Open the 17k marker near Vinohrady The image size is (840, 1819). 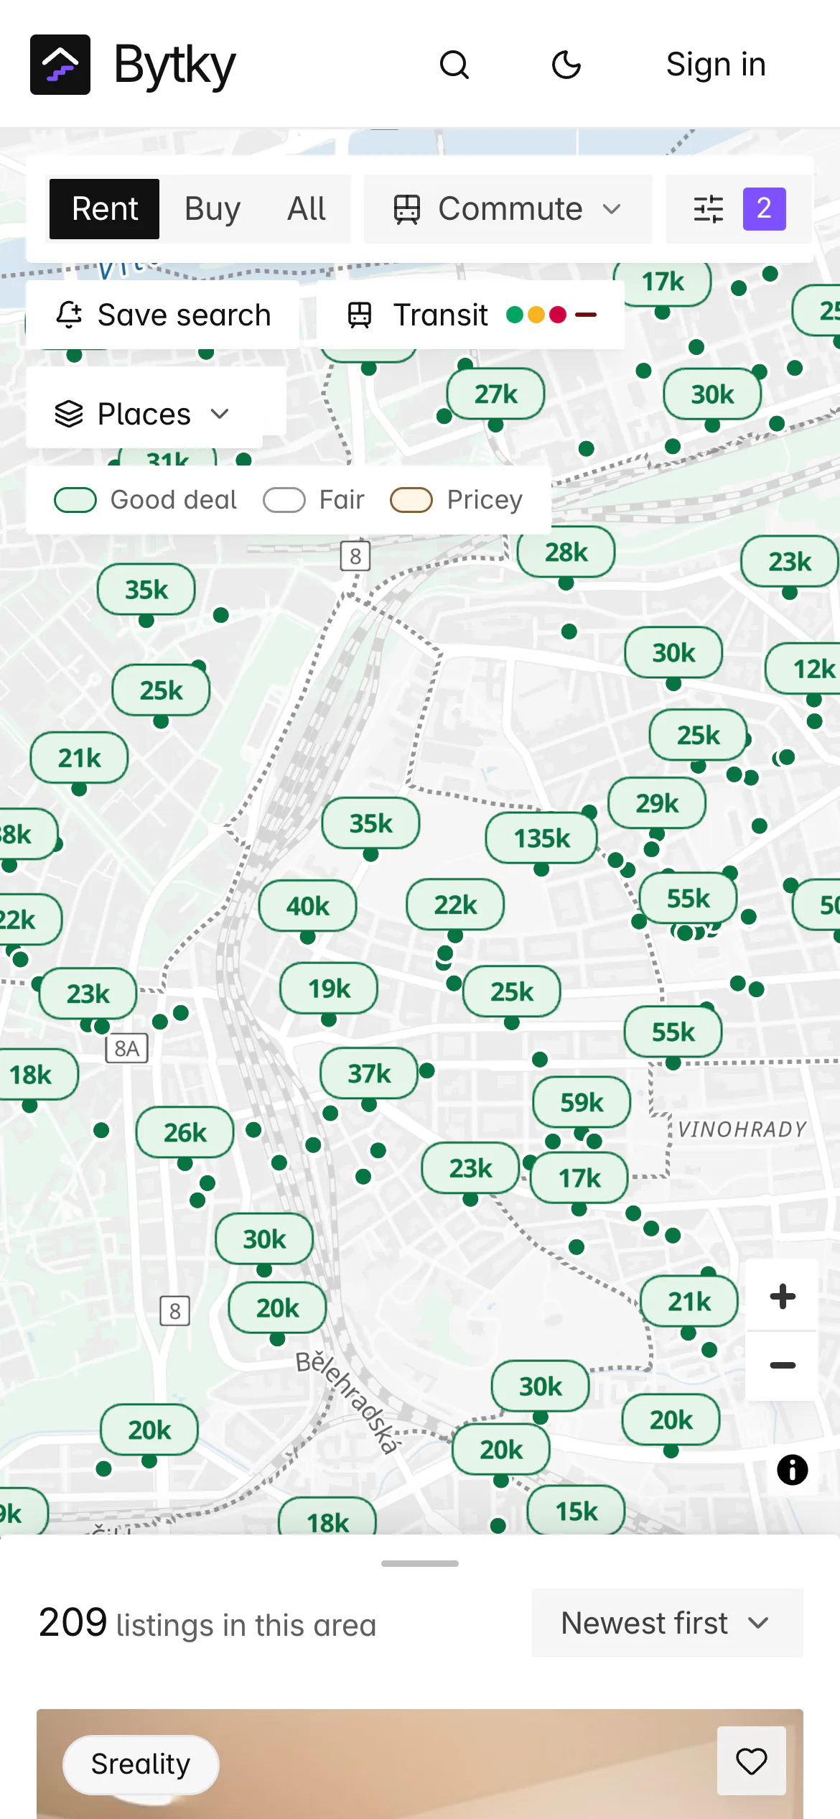pos(579,1178)
